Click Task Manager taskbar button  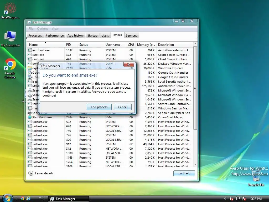69,199
